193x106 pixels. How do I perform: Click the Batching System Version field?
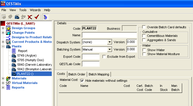[132, 49]
